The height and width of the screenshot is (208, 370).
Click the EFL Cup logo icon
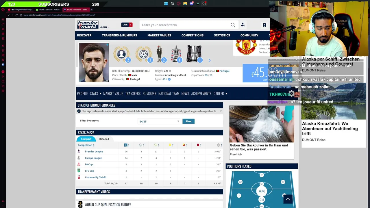click(x=79, y=171)
